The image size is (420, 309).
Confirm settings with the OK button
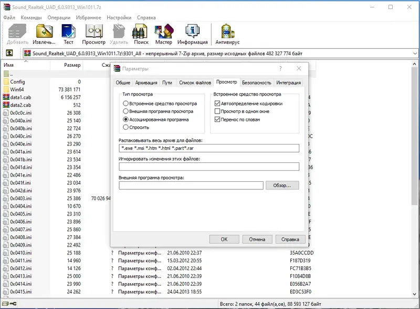224,239
